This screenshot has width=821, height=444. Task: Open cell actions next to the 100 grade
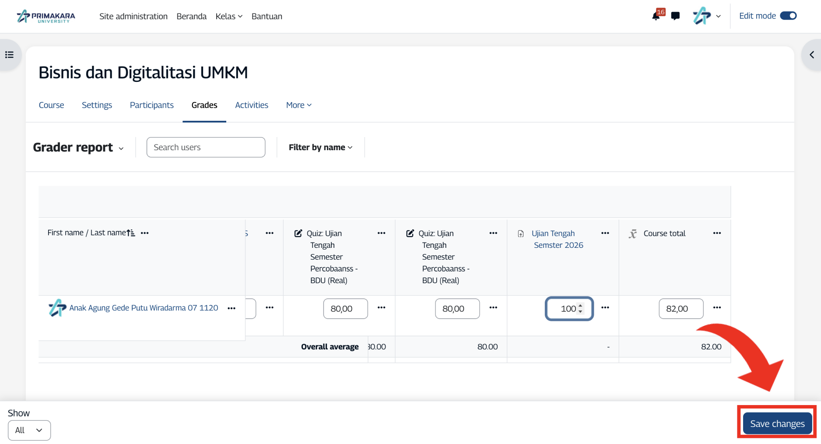pyautogui.click(x=605, y=307)
